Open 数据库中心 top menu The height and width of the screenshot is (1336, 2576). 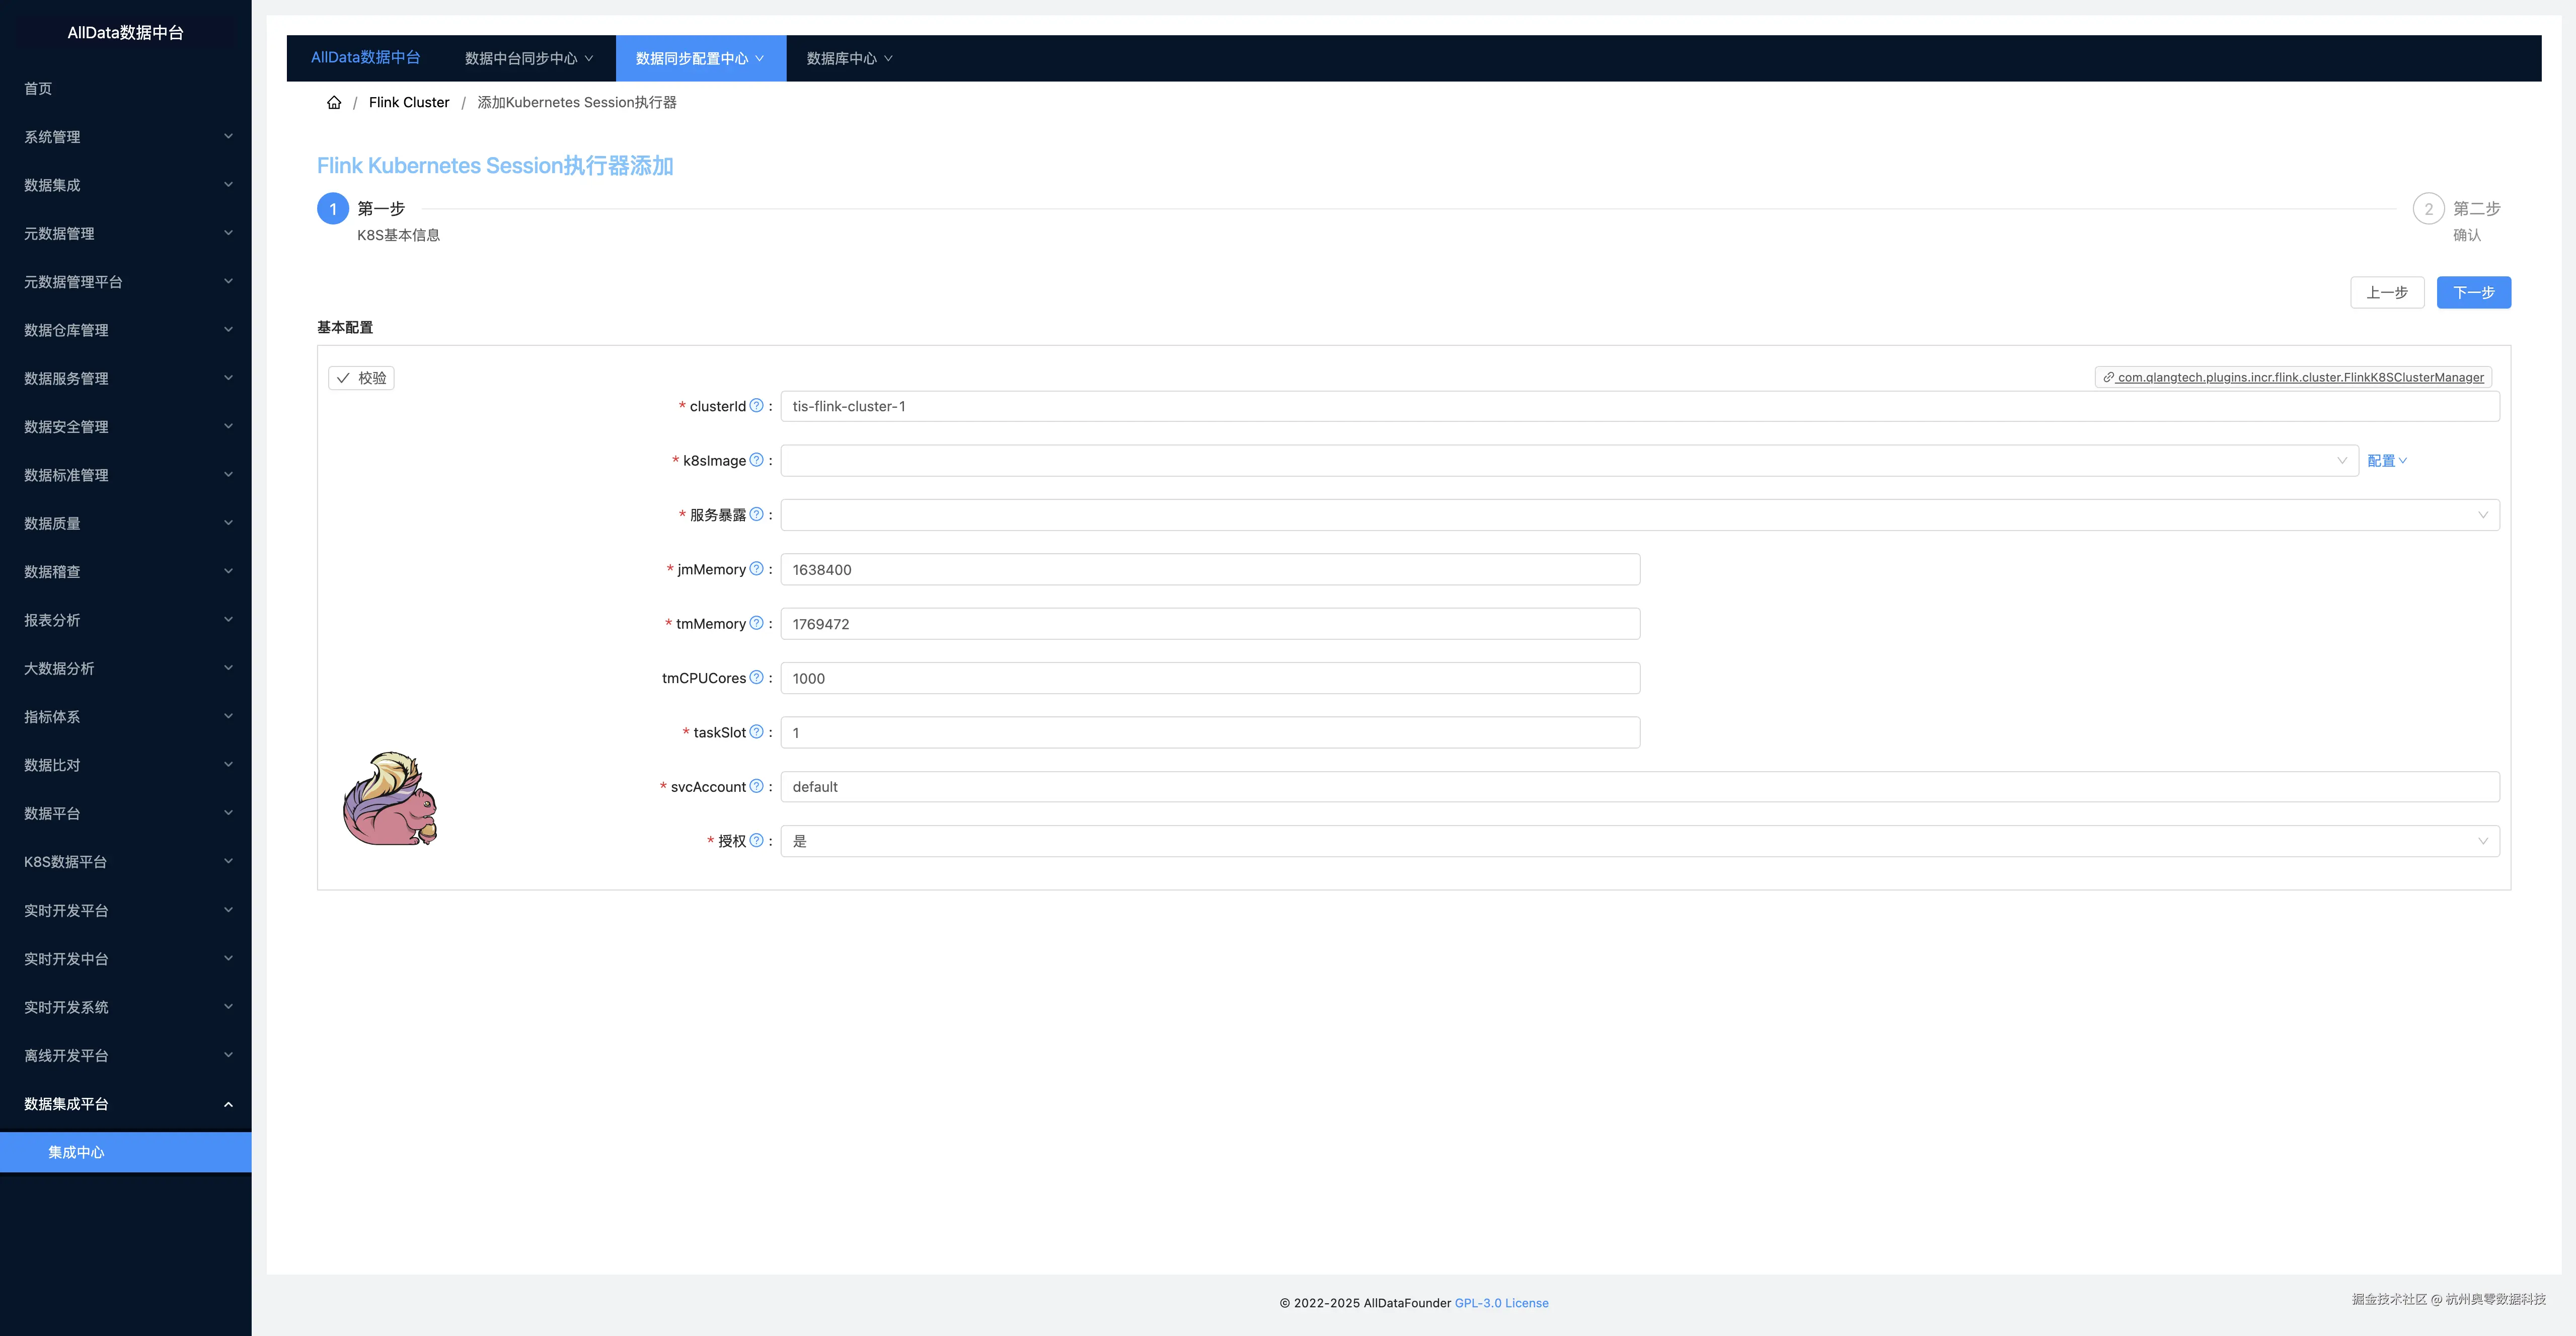(849, 58)
